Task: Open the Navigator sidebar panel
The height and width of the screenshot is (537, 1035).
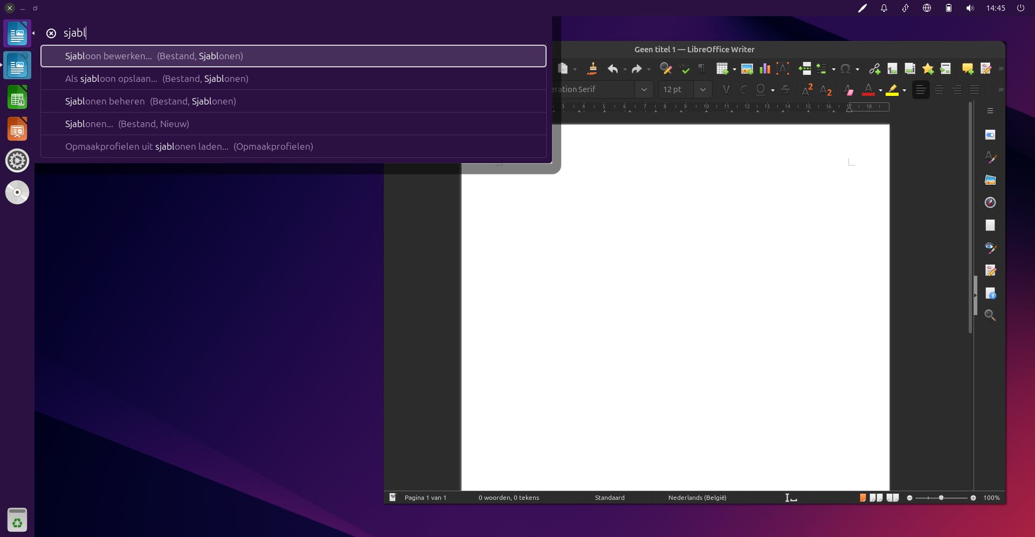Action: coord(990,203)
